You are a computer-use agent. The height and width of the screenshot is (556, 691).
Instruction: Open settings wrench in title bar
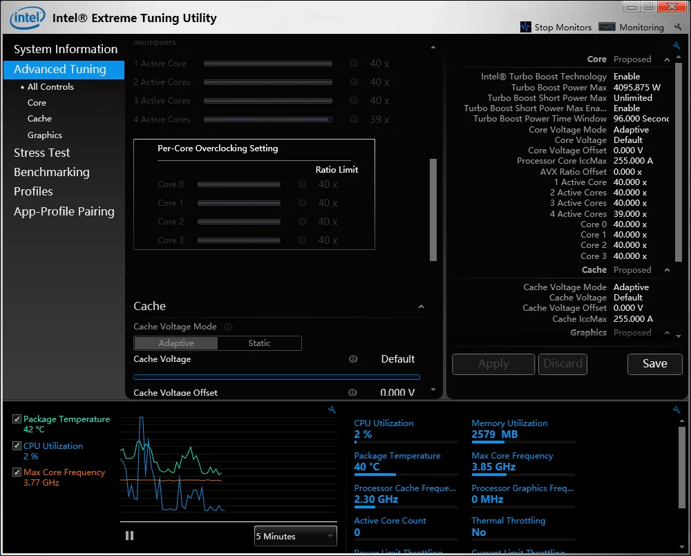pos(678,28)
